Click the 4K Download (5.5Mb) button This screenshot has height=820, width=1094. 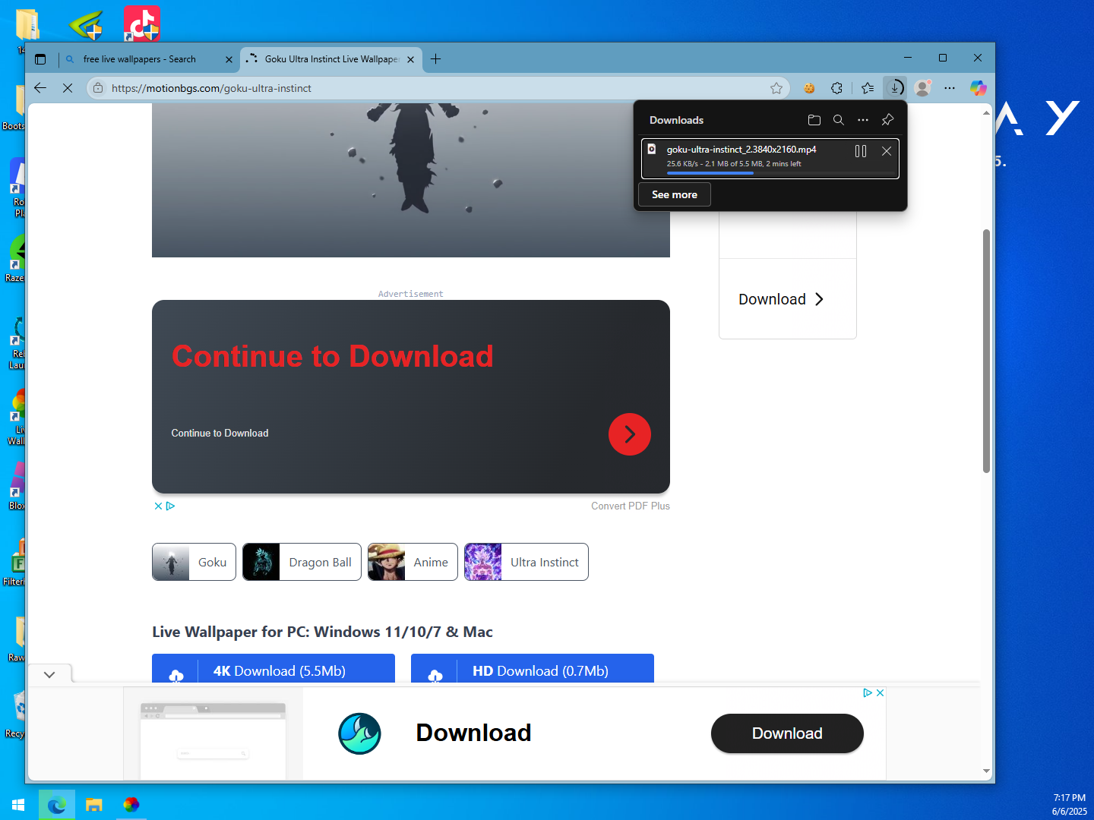pos(273,669)
